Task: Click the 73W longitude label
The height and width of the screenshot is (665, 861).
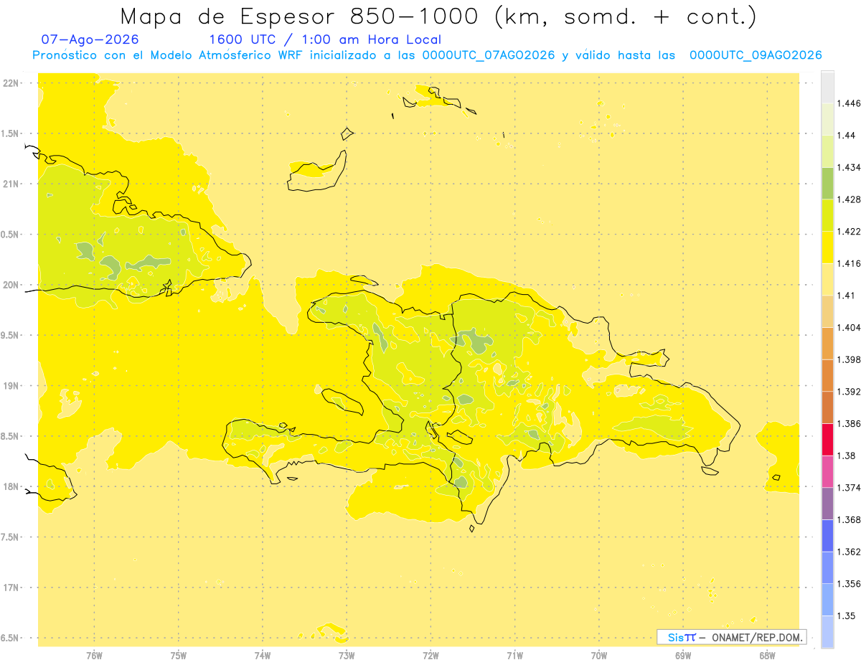Action: [x=347, y=656]
